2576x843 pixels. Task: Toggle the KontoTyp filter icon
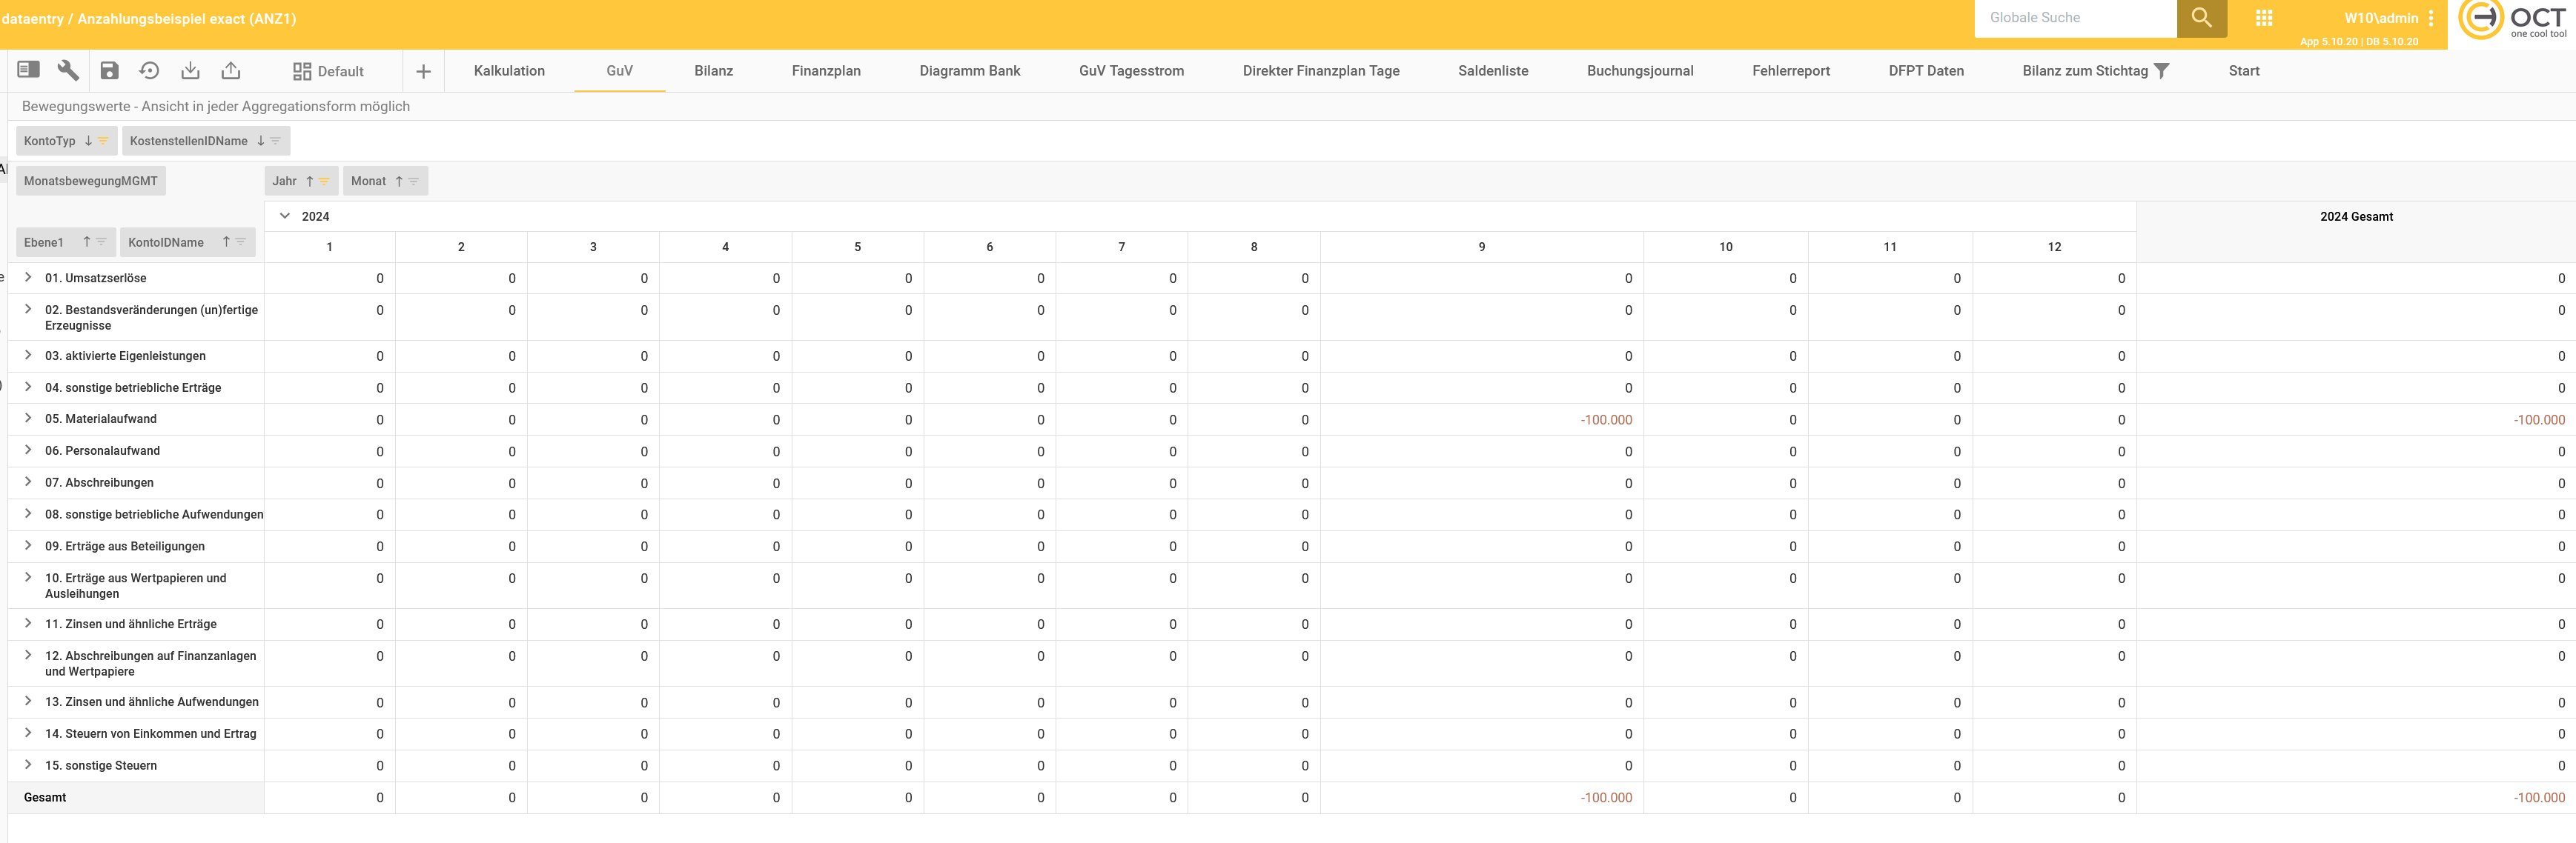pyautogui.click(x=103, y=141)
